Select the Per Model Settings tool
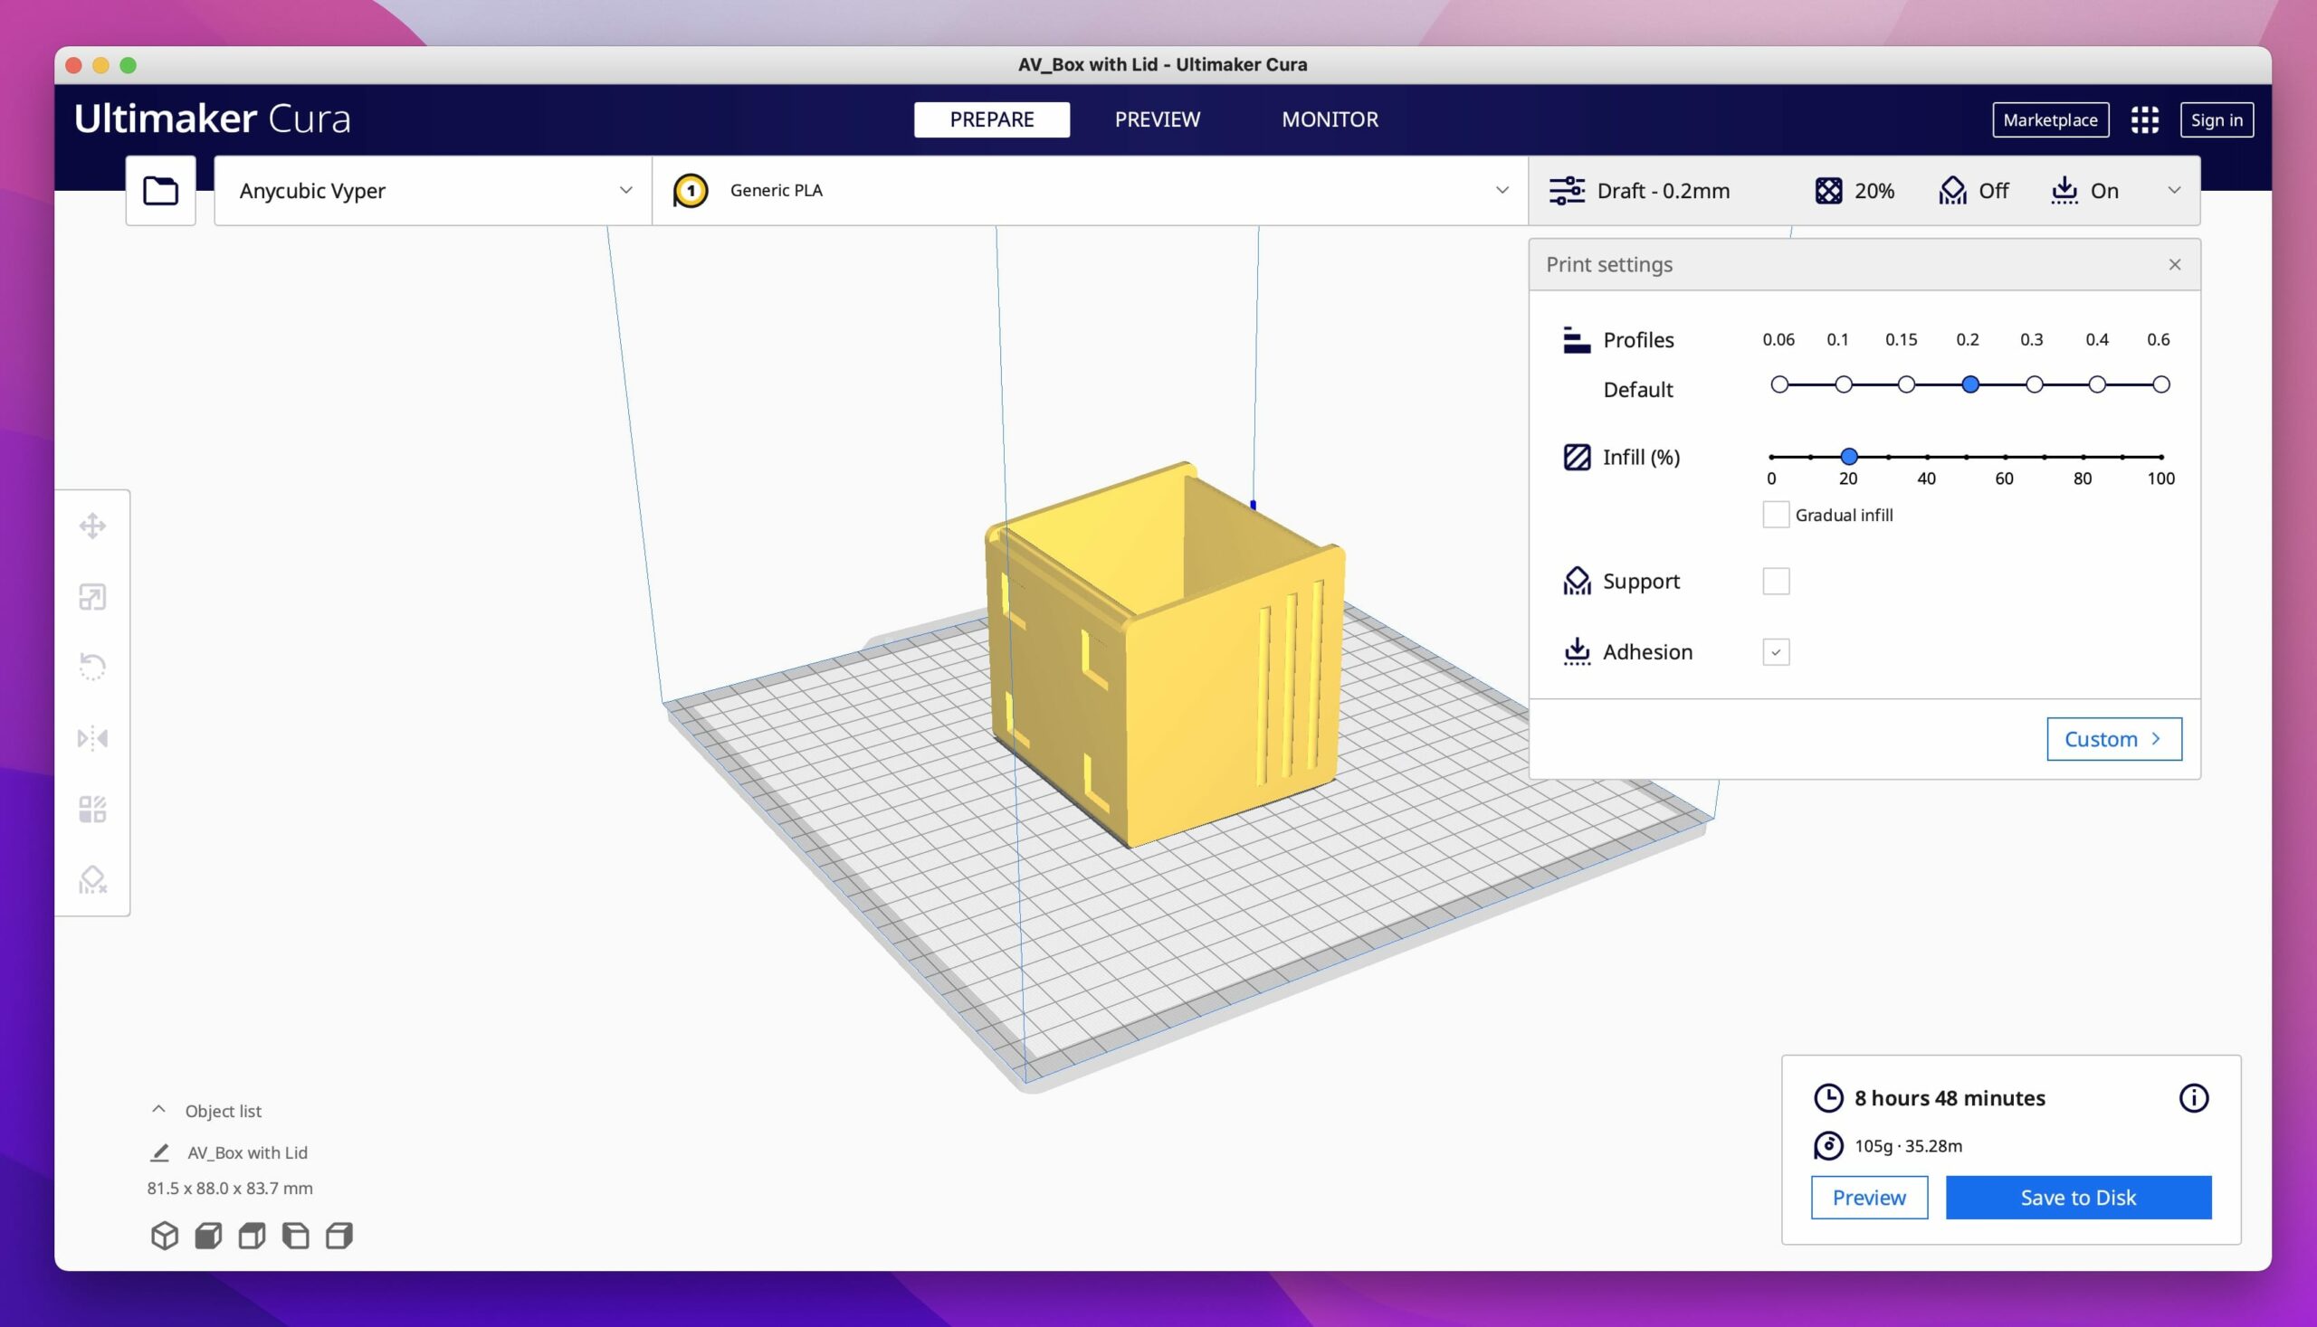Image resolution: width=2317 pixels, height=1327 pixels. (x=92, y=810)
